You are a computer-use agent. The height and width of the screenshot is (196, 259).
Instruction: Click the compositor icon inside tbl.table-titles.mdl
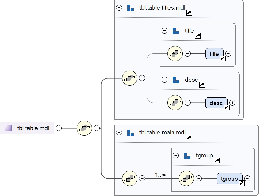pyautogui.click(x=129, y=78)
